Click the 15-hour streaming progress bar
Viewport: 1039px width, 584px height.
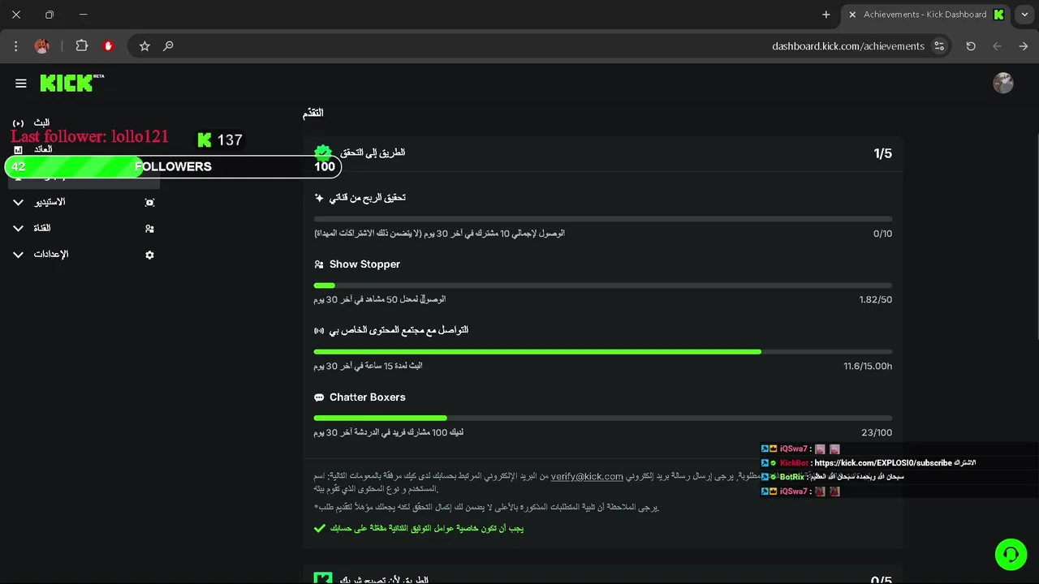pyautogui.click(x=603, y=352)
